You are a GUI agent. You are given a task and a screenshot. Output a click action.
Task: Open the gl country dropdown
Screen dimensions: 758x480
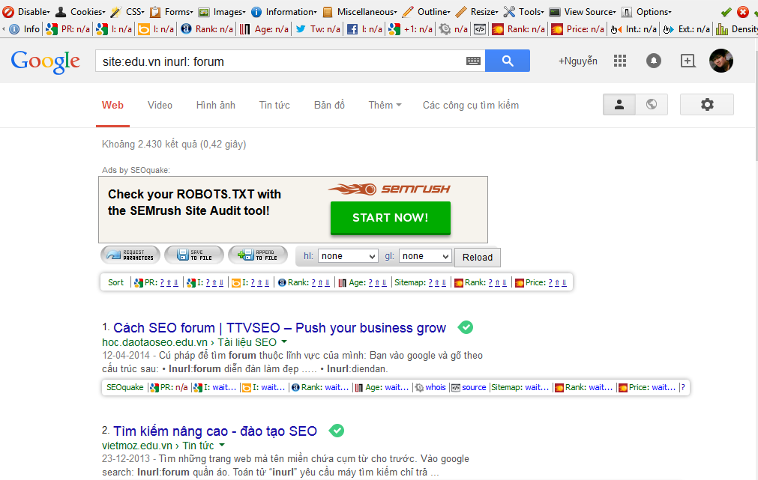[x=425, y=256]
